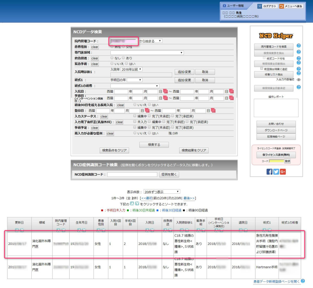Image resolution: width=313 pixels, height=288 pixels.
Task: Sort 術式1 column descending
Action: coord(270,230)
